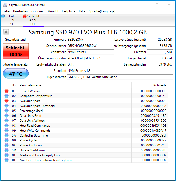Viewport: 176px width, 181px height.
Task: Click raw value 000000000175B of Power On Hours
Action: pyautogui.click(x=153, y=145)
